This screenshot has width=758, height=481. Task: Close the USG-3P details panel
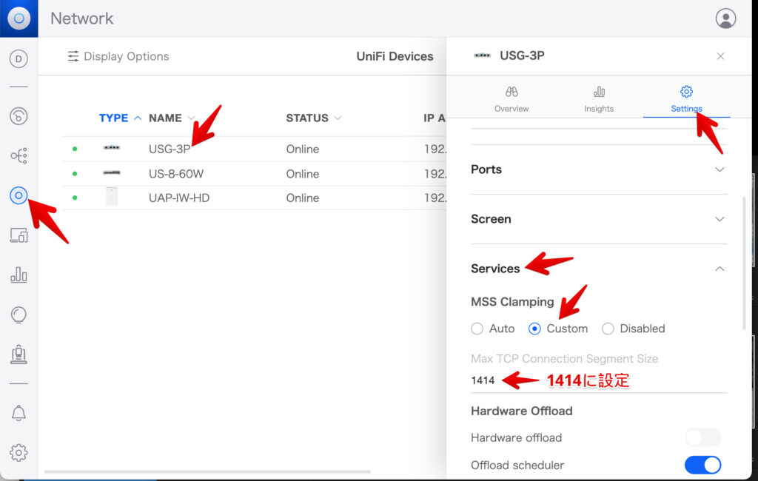click(x=720, y=56)
